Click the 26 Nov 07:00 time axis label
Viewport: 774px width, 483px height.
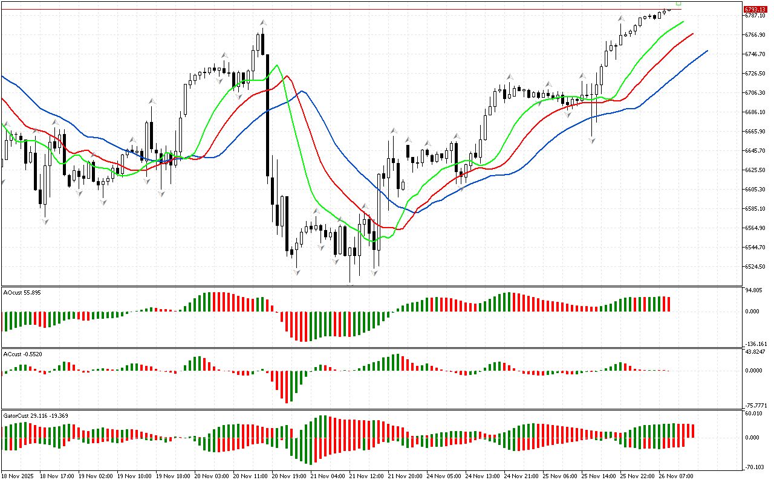677,476
